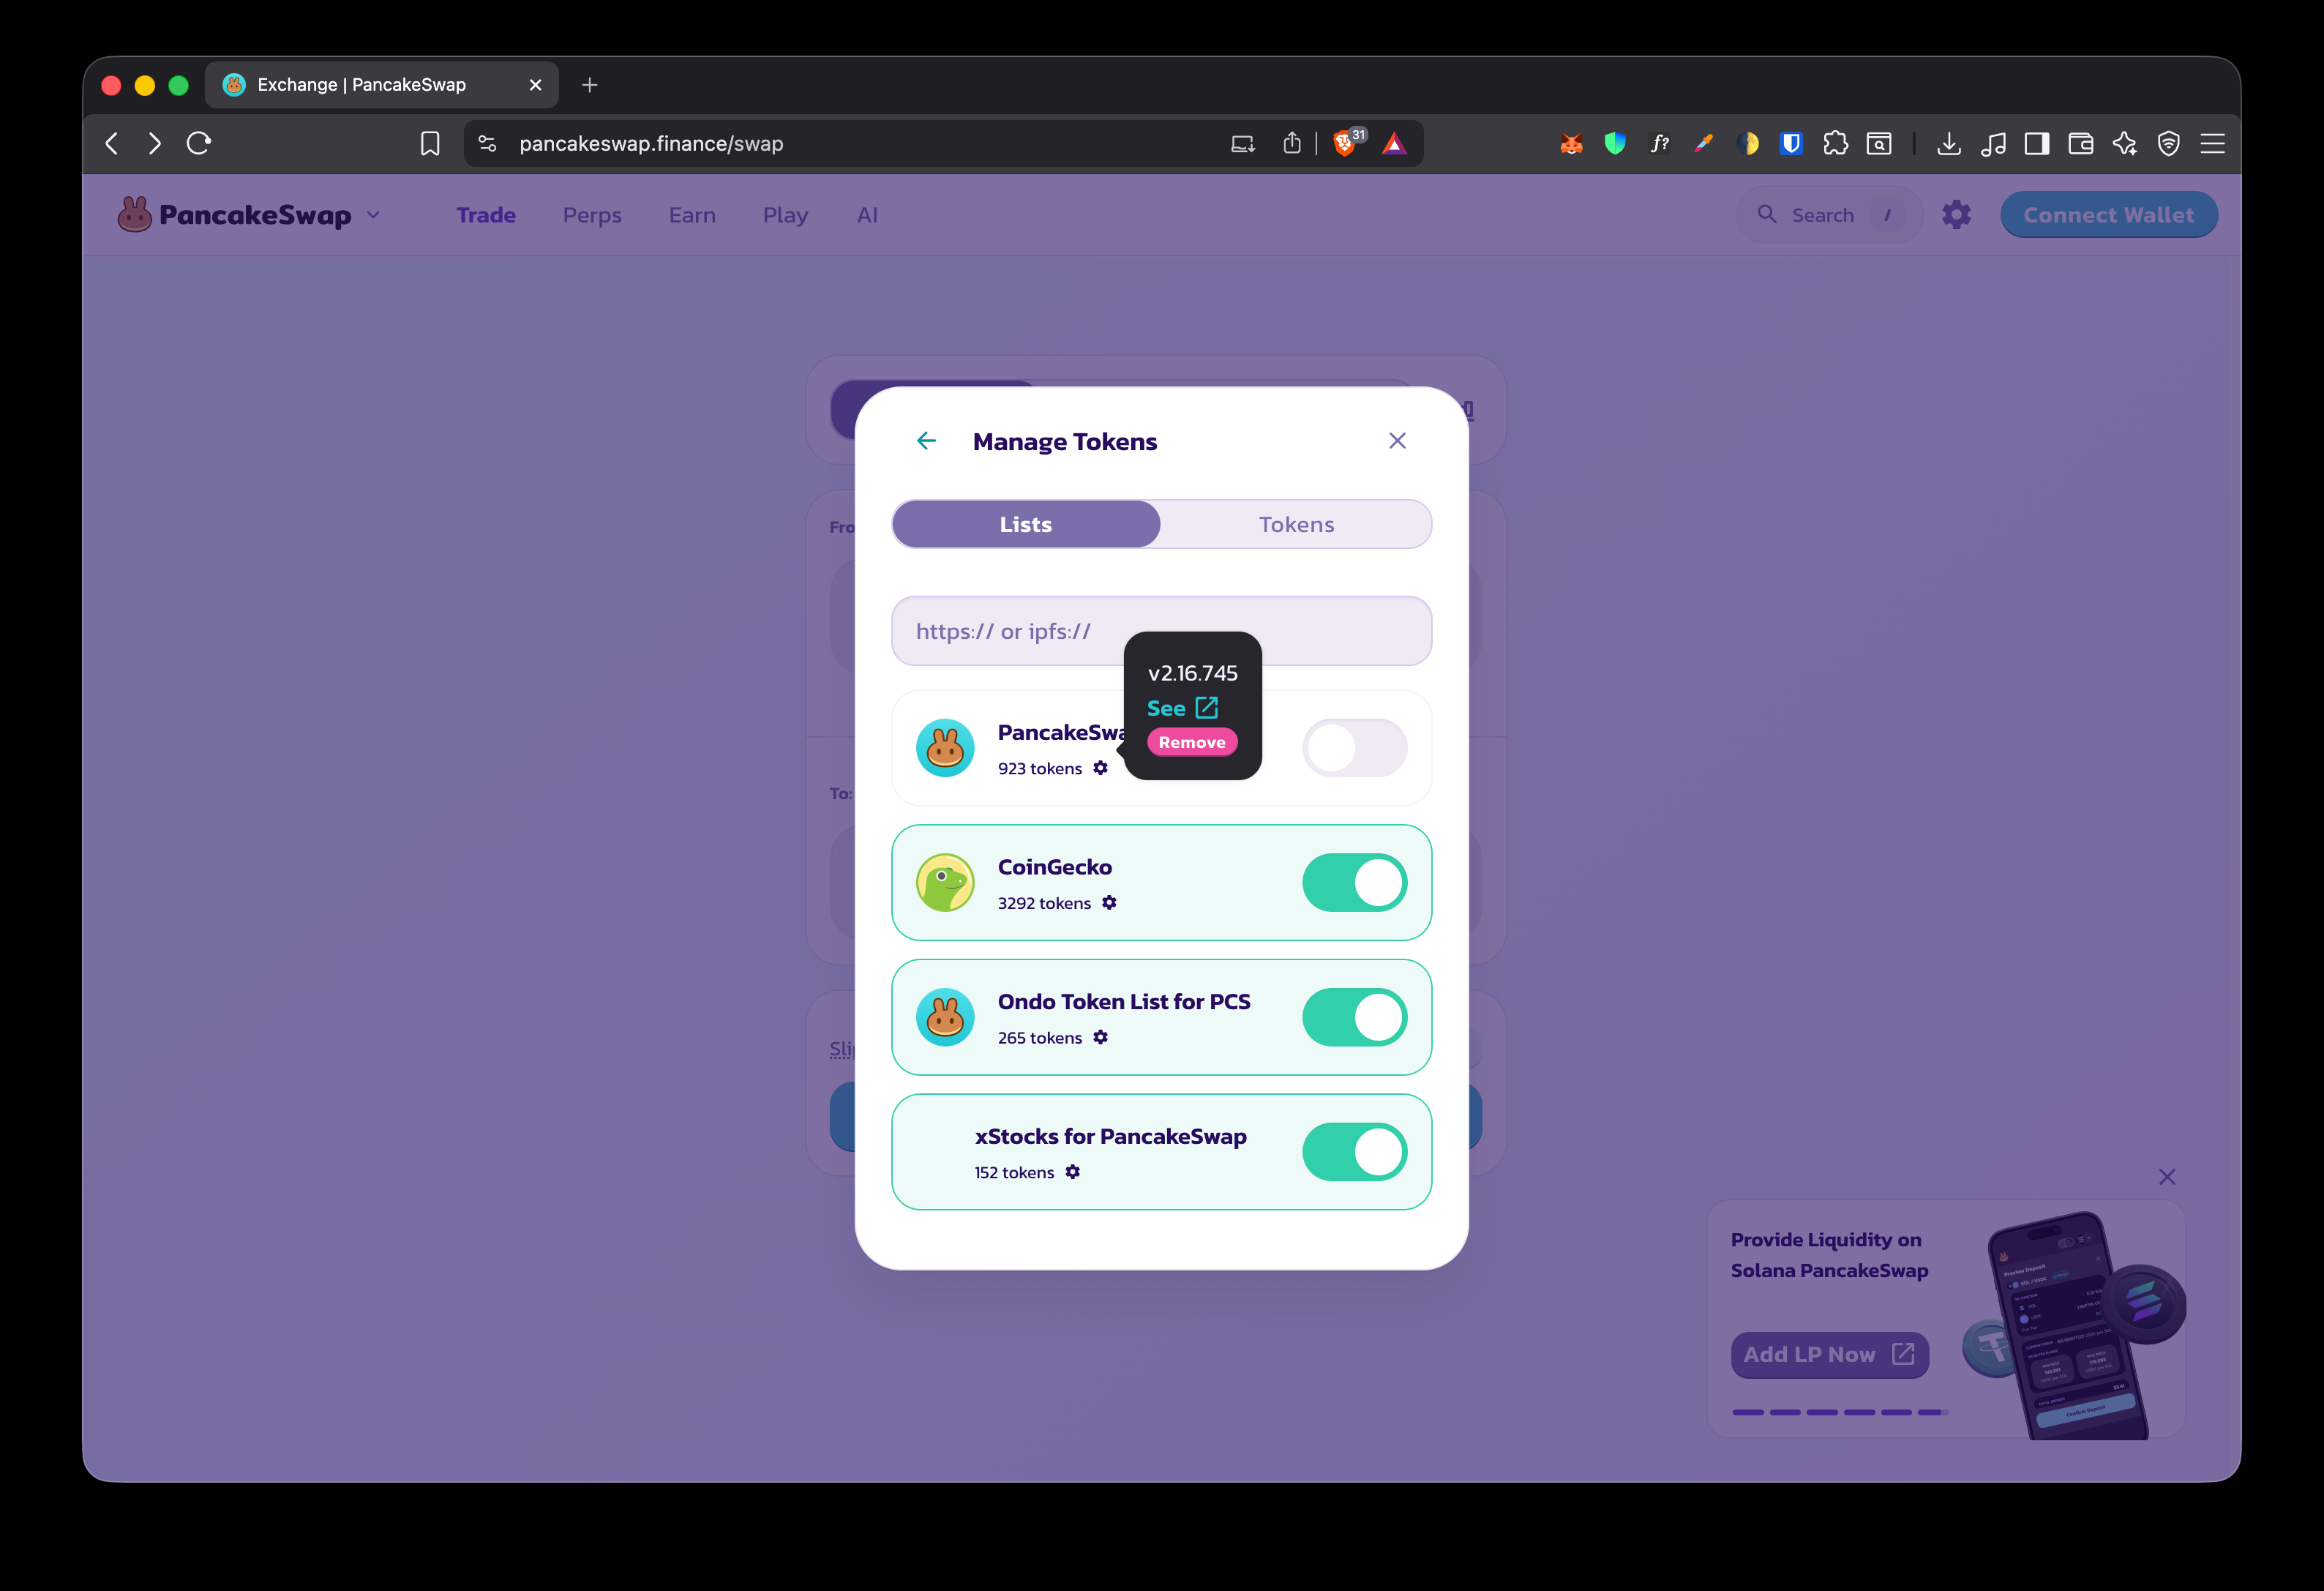2324x1591 pixels.
Task: Click the "3292 tokens" text
Action: pos(1044,903)
